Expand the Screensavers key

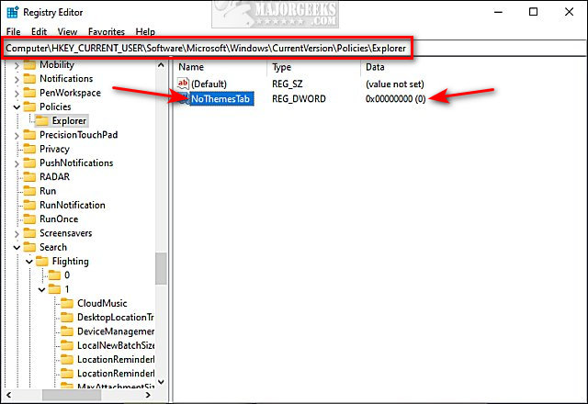click(17, 234)
